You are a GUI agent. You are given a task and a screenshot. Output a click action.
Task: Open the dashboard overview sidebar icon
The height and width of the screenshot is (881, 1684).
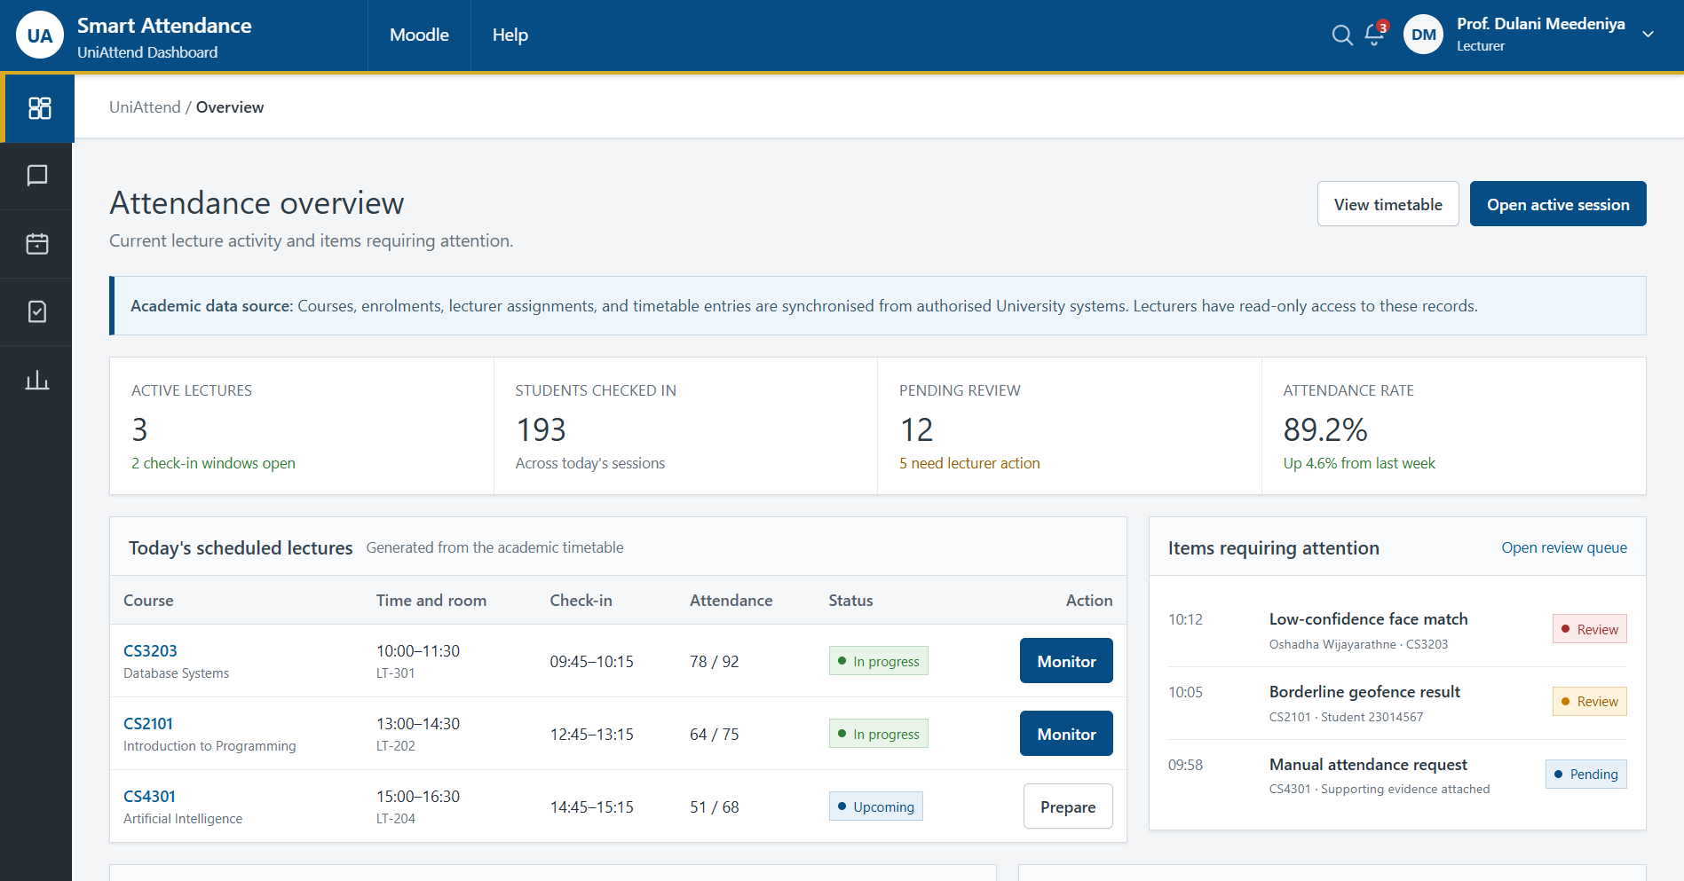39,108
